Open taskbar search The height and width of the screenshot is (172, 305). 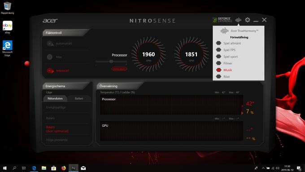pyautogui.click(x=14, y=168)
